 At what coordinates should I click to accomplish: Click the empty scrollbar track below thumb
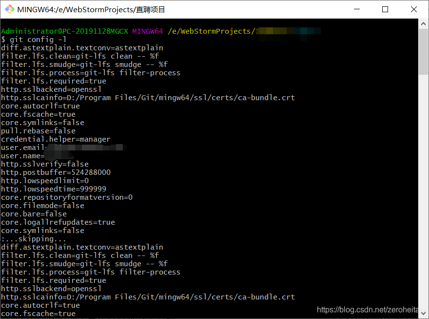coord(423,191)
